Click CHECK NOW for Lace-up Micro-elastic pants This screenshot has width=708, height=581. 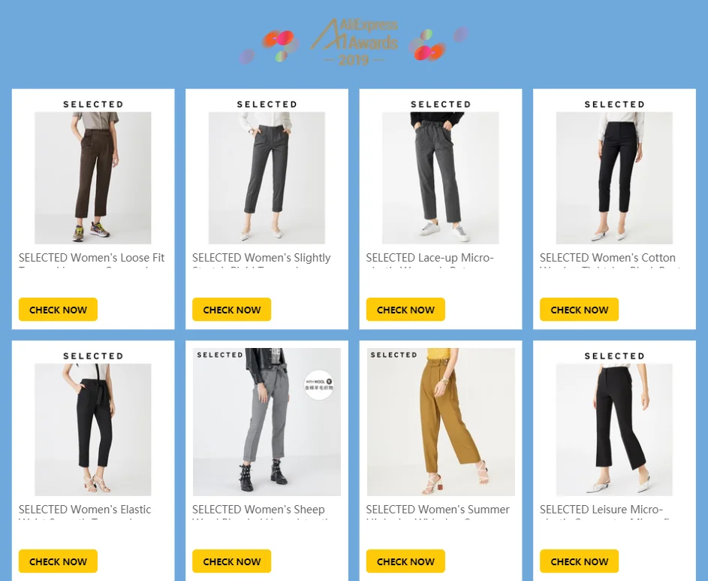(405, 310)
